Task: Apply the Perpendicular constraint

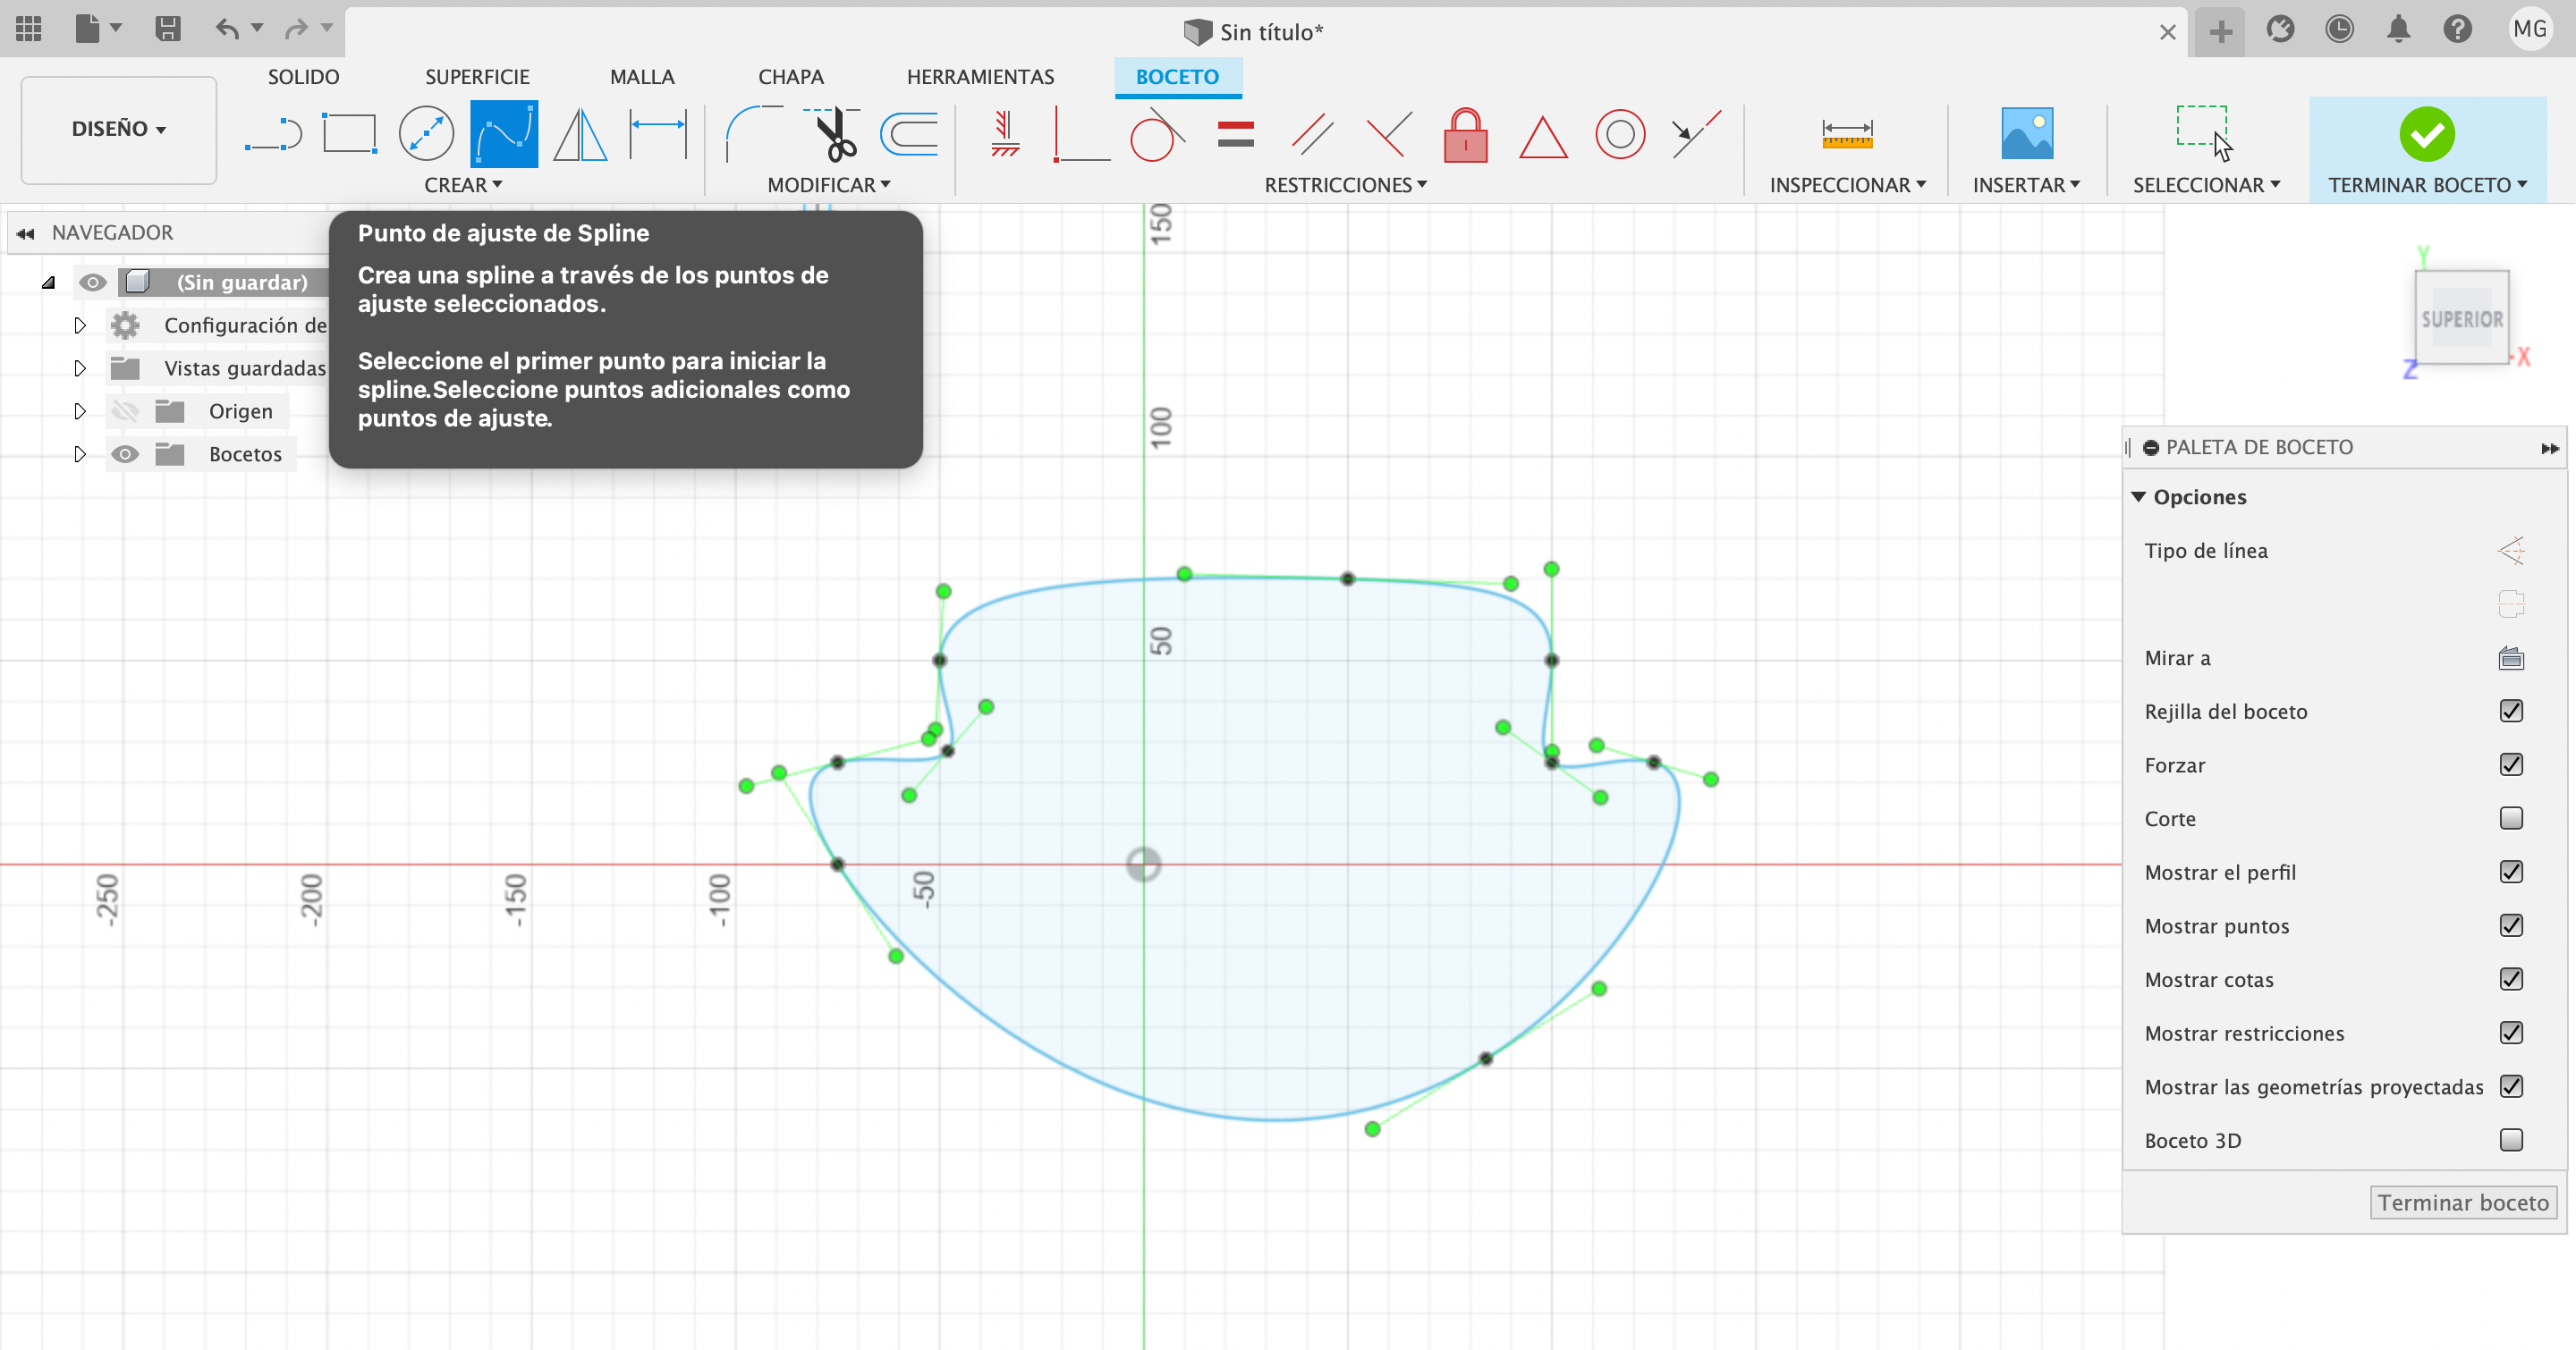Action: click(1389, 134)
